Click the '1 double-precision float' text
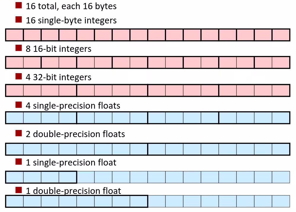296x212 pixels. pos(73,191)
